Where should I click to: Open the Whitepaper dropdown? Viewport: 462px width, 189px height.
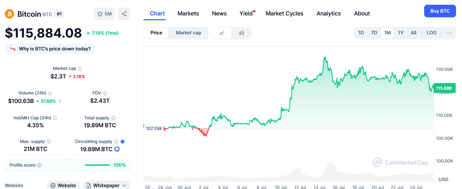click(x=106, y=185)
